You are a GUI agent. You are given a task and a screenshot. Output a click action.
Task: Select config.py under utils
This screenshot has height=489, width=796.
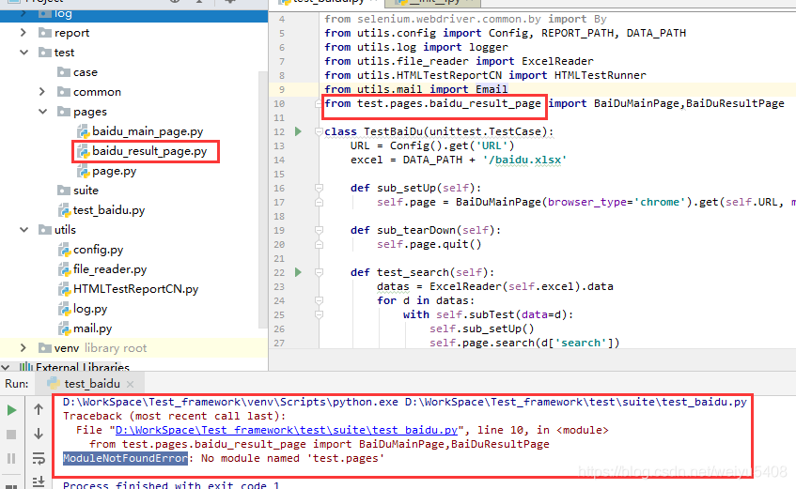pyautogui.click(x=98, y=250)
